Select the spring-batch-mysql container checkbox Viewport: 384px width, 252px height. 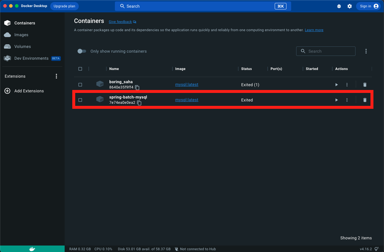pyautogui.click(x=80, y=100)
